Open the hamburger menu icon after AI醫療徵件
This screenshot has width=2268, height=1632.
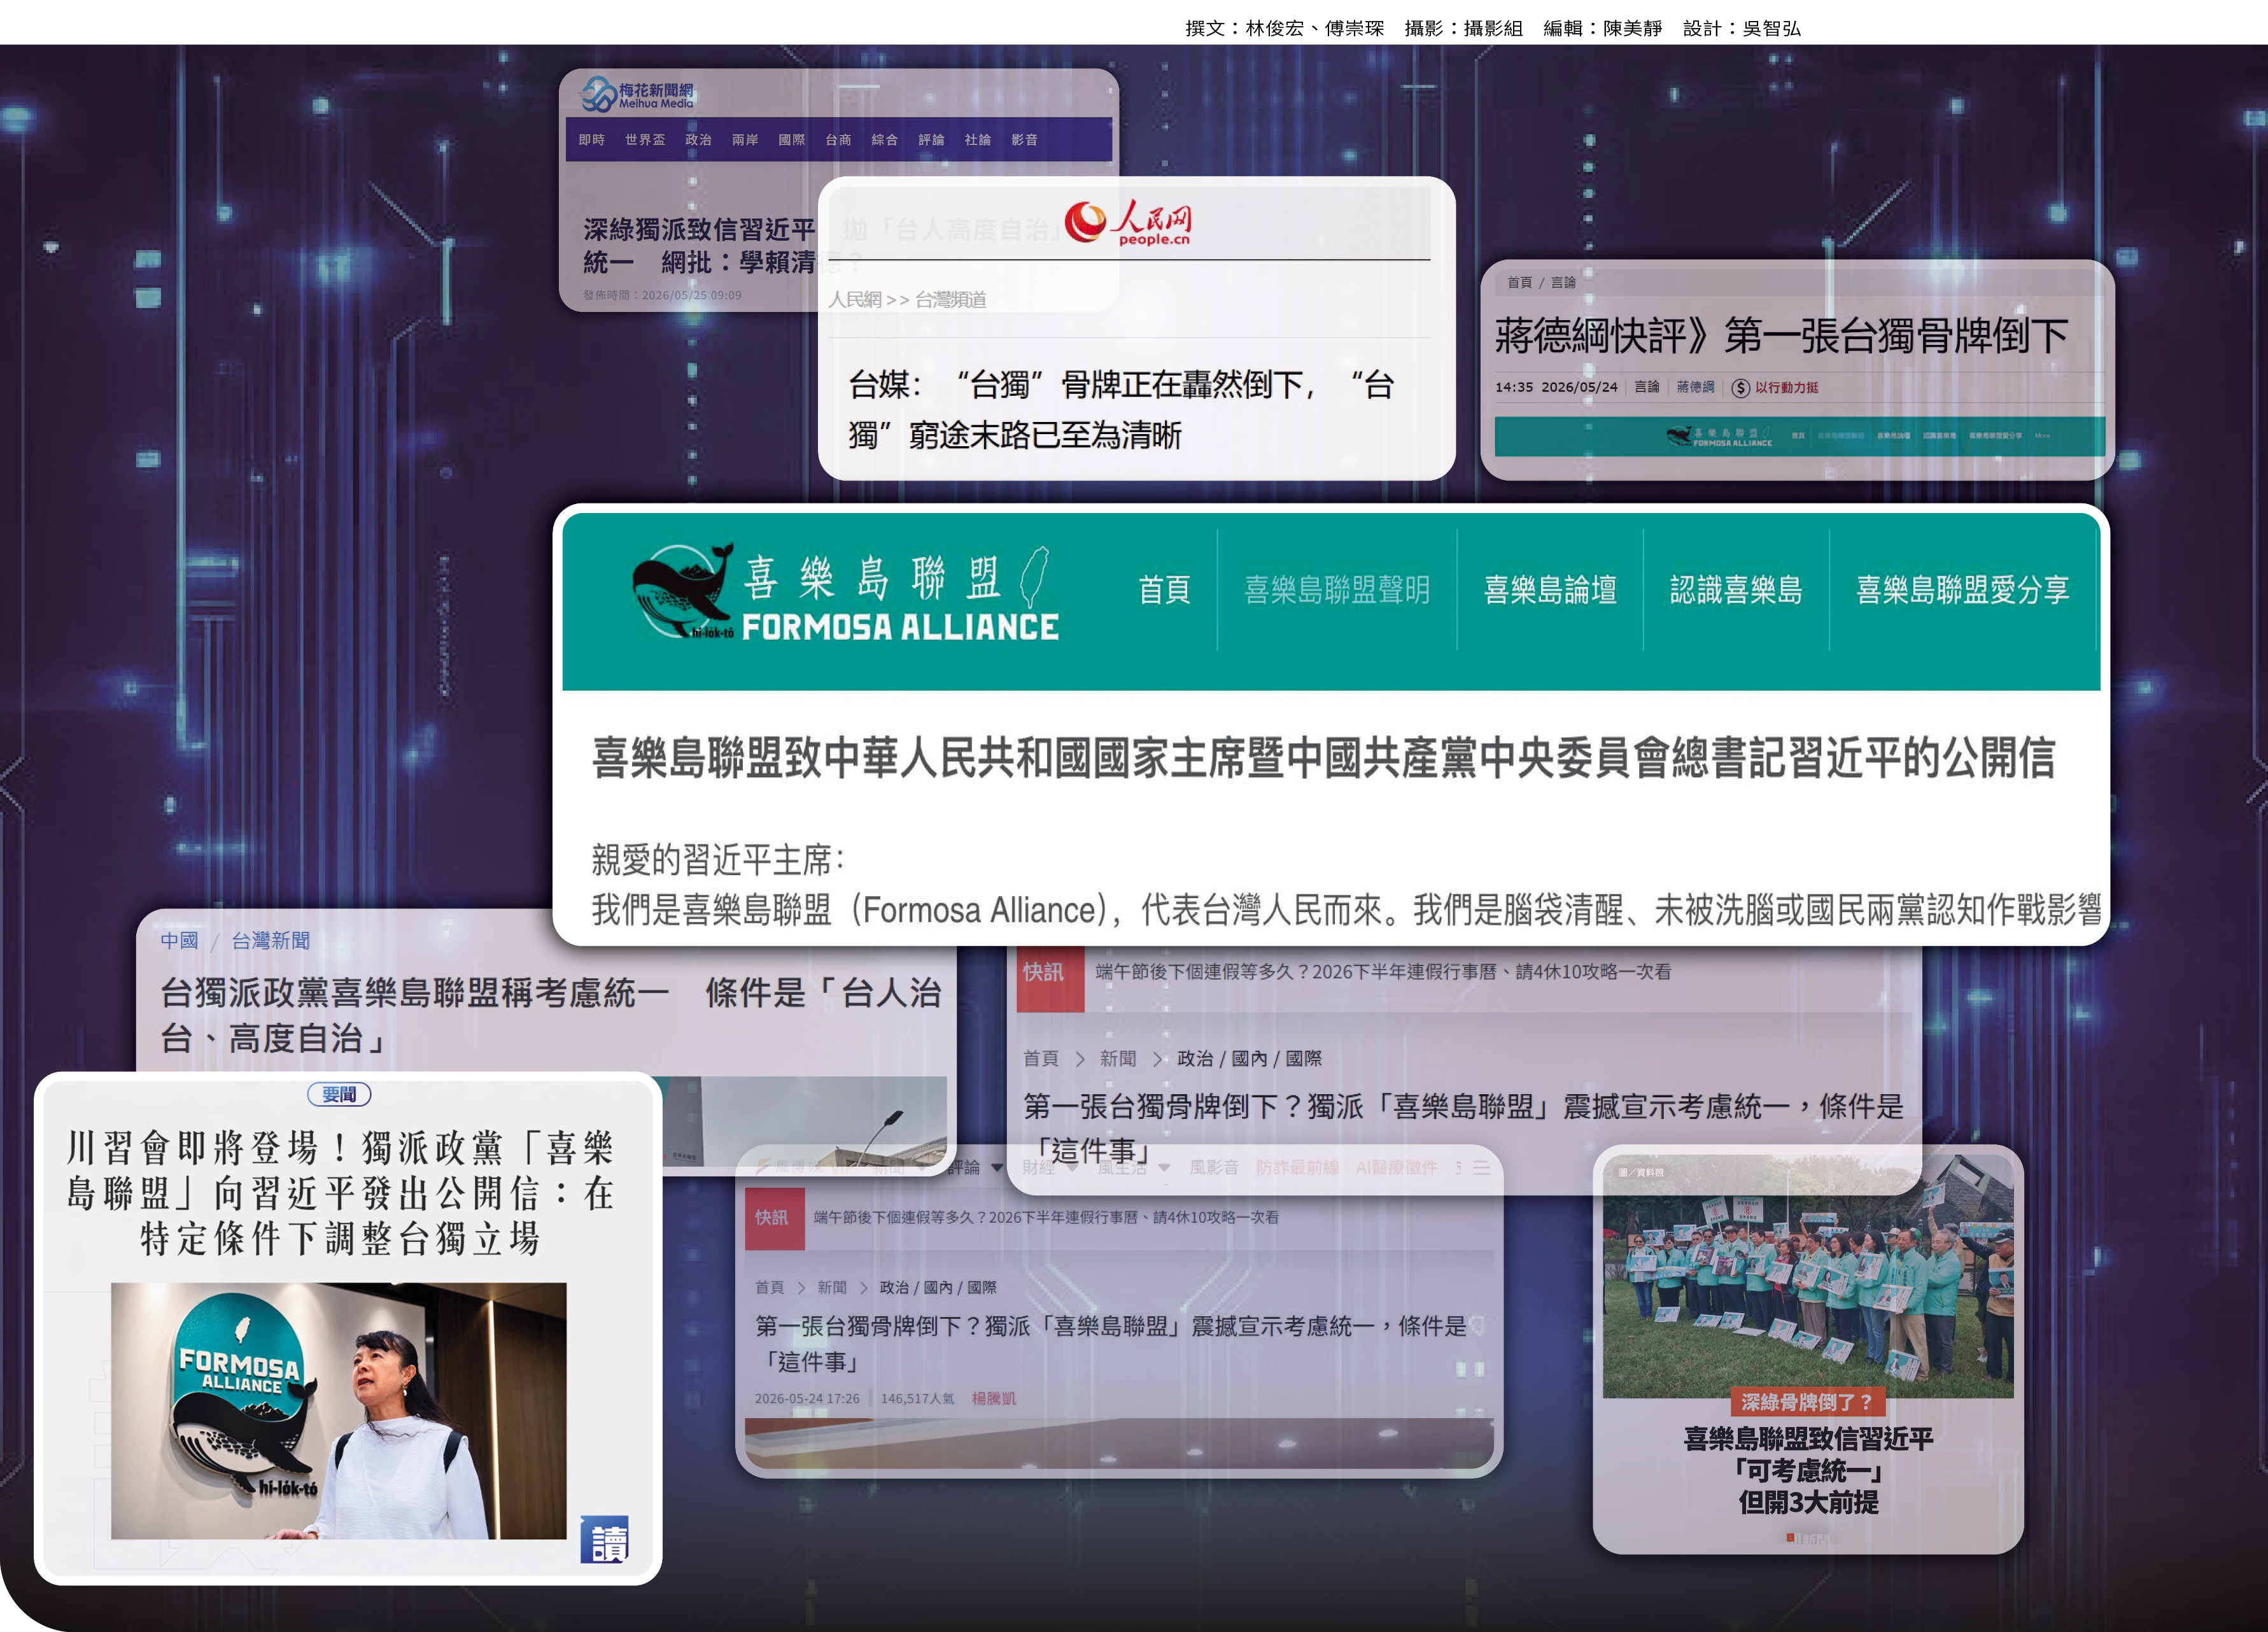[1481, 1168]
